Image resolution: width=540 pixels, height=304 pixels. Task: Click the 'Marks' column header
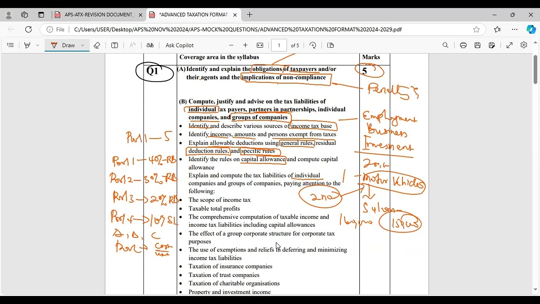pyautogui.click(x=371, y=57)
